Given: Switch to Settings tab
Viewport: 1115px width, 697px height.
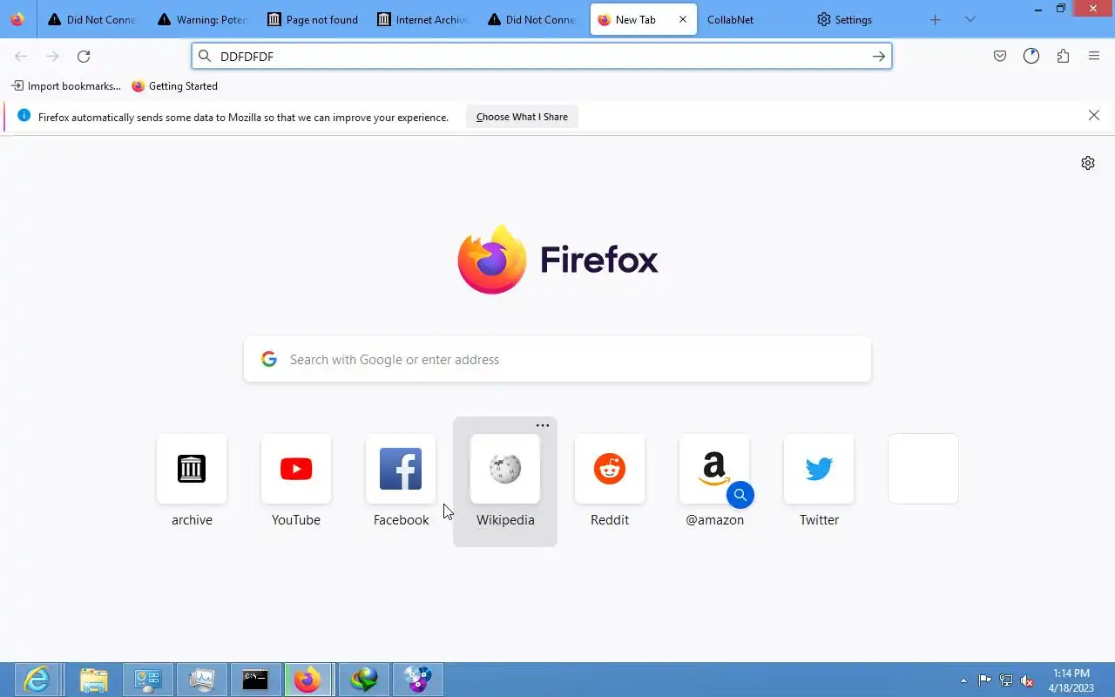Looking at the screenshot, I should tap(862, 19).
